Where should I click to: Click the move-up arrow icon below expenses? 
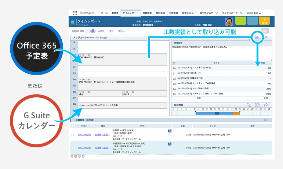click(79, 157)
